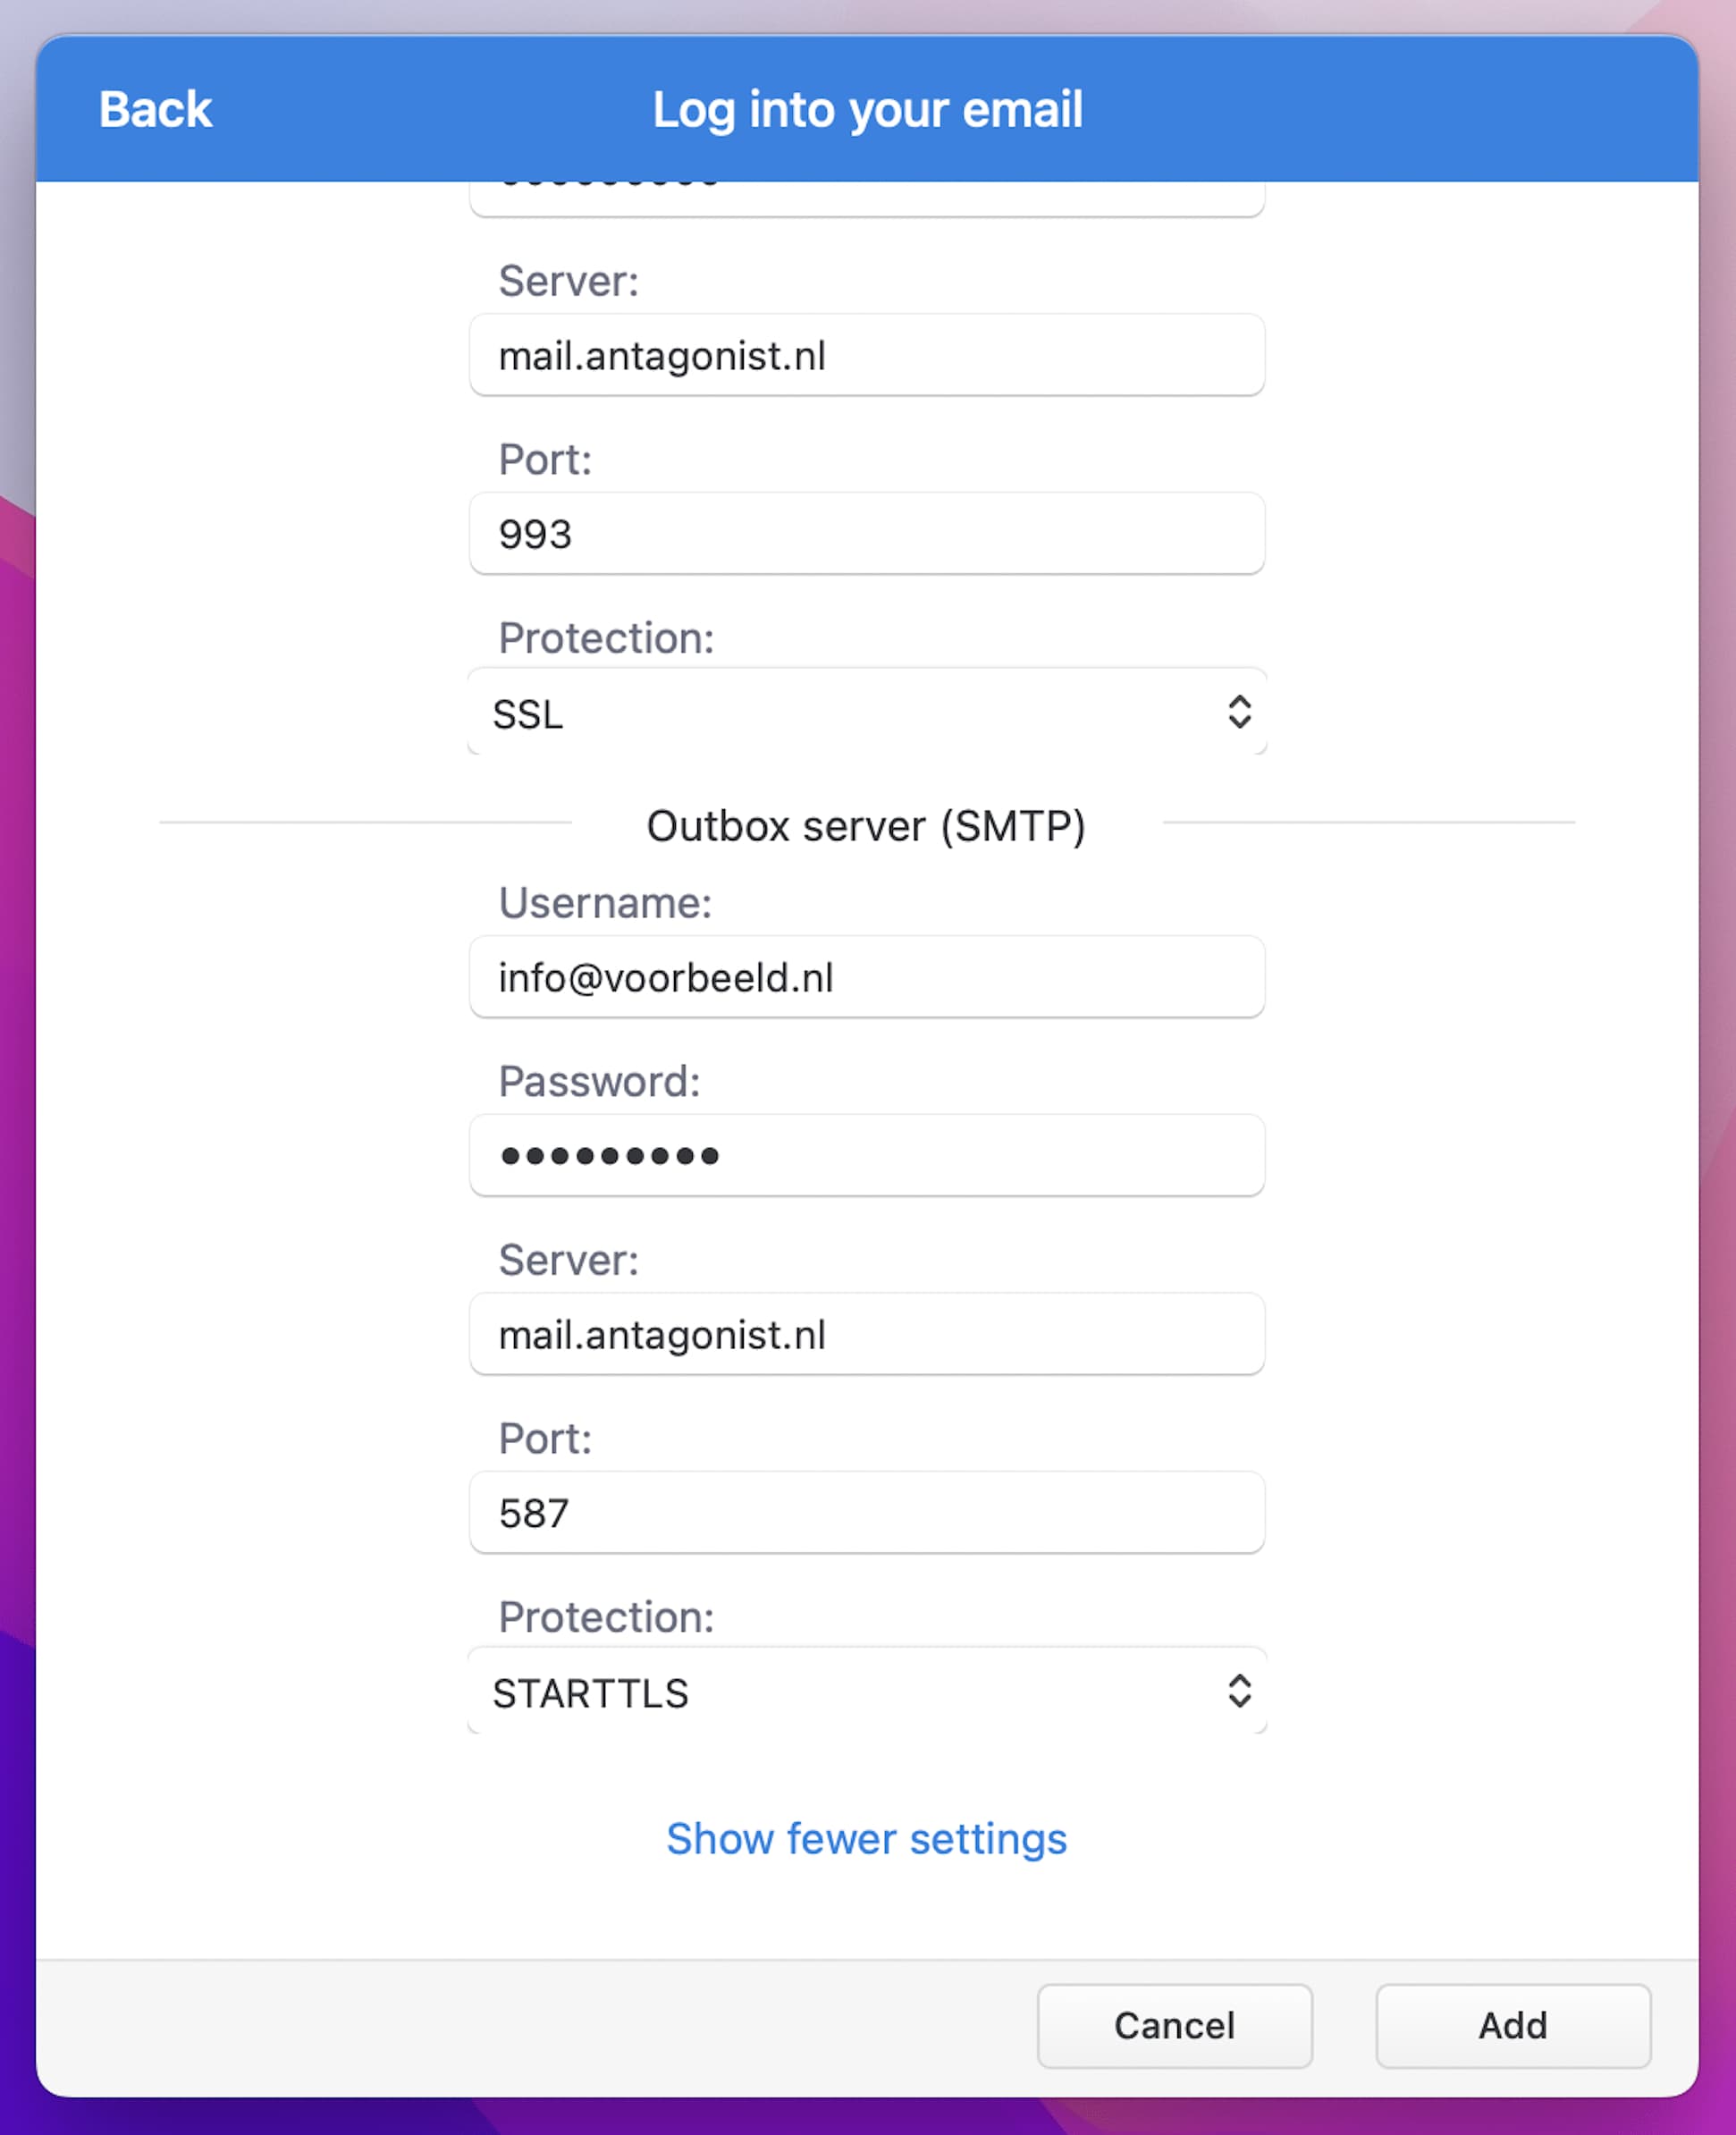1736x2135 pixels.
Task: Select the SMTP Server field above port 587
Action: 867,1334
